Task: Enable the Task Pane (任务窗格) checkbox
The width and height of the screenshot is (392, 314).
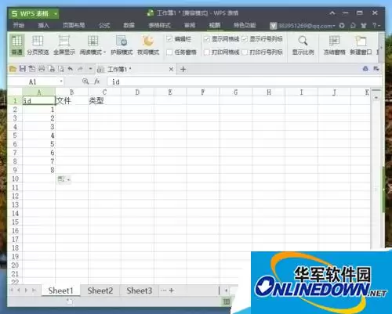Action: (169, 52)
